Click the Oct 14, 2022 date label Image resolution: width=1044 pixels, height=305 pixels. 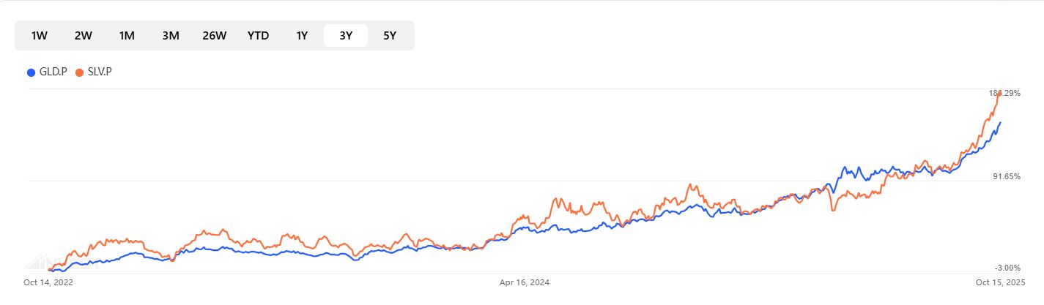(x=48, y=282)
